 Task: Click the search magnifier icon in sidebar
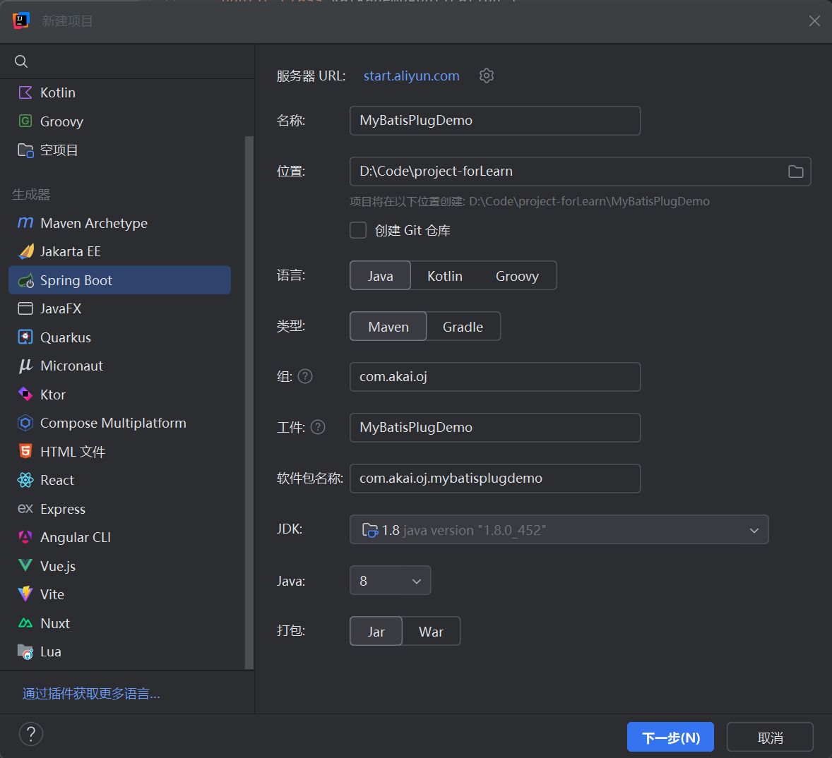point(21,61)
